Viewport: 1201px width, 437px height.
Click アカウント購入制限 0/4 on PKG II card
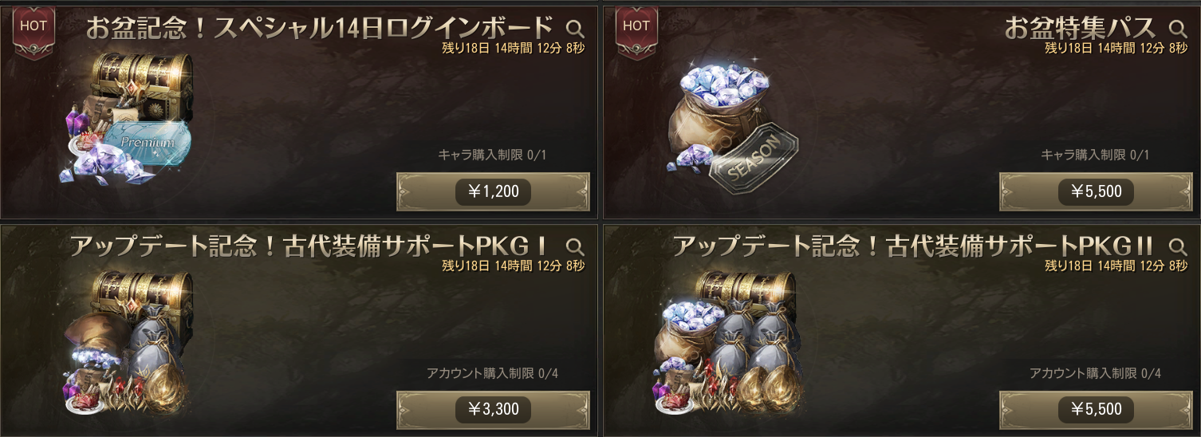click(1095, 372)
